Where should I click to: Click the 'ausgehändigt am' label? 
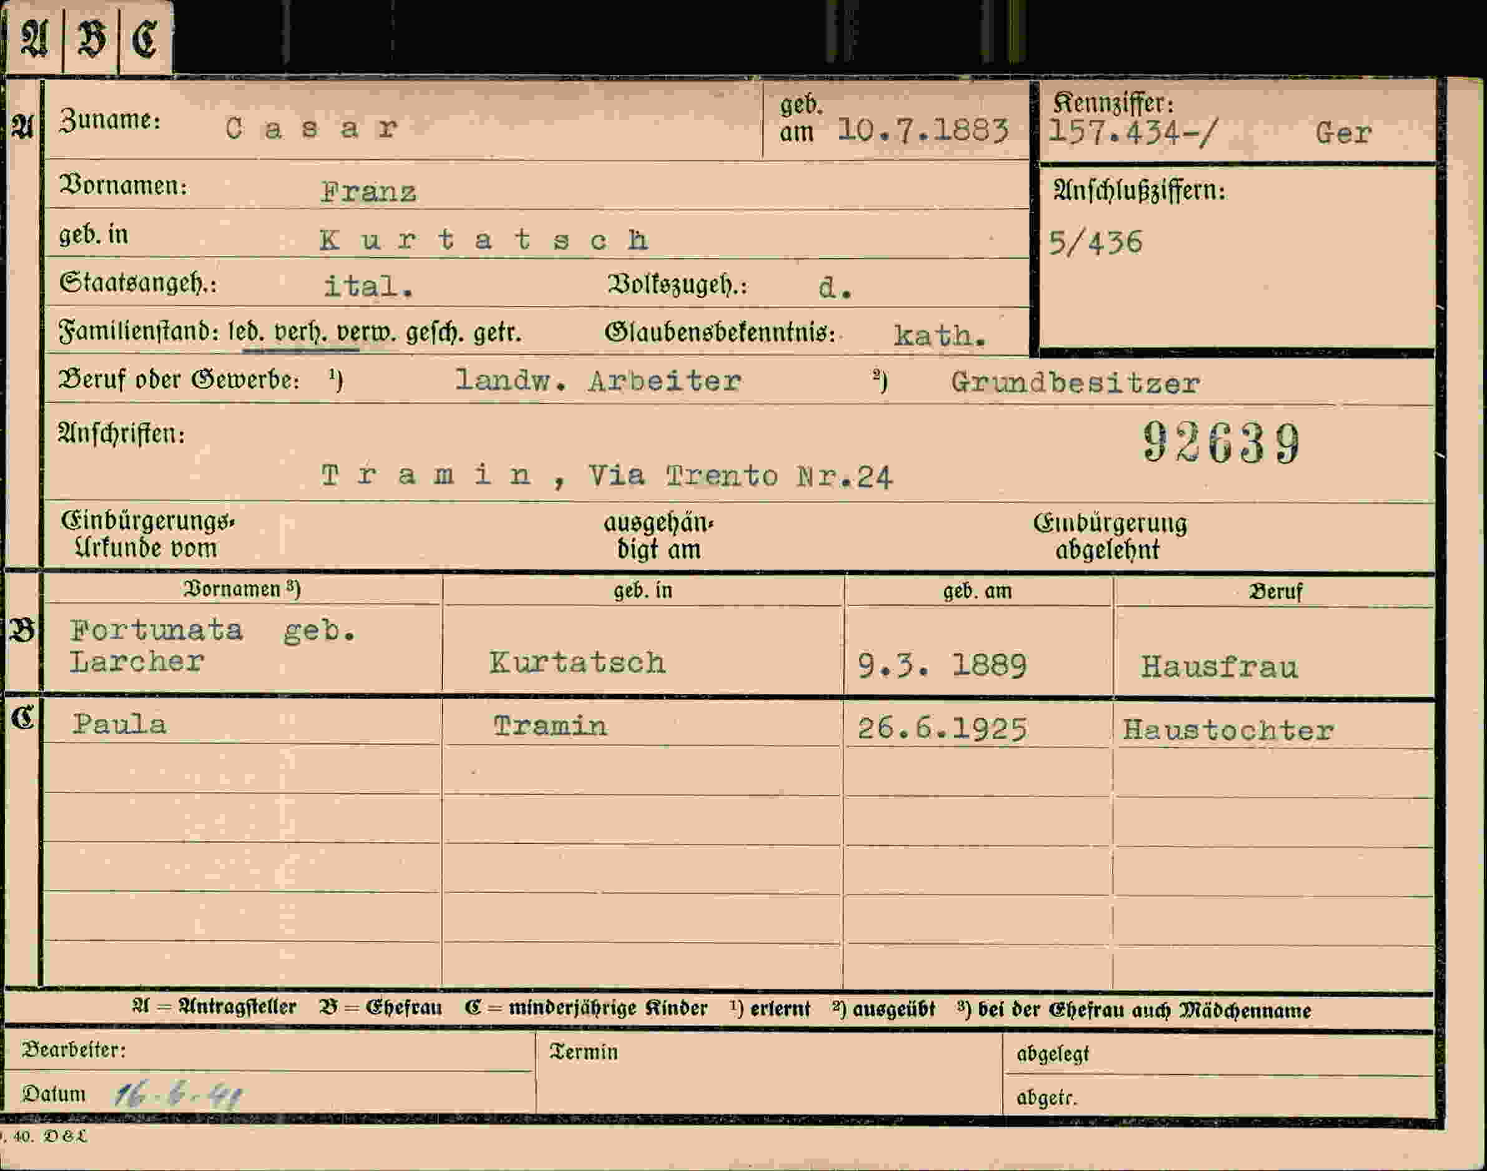point(658,536)
